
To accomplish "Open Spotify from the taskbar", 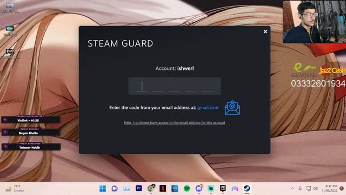I will coord(187,188).
